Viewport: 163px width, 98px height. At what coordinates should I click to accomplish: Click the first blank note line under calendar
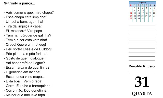142,25
